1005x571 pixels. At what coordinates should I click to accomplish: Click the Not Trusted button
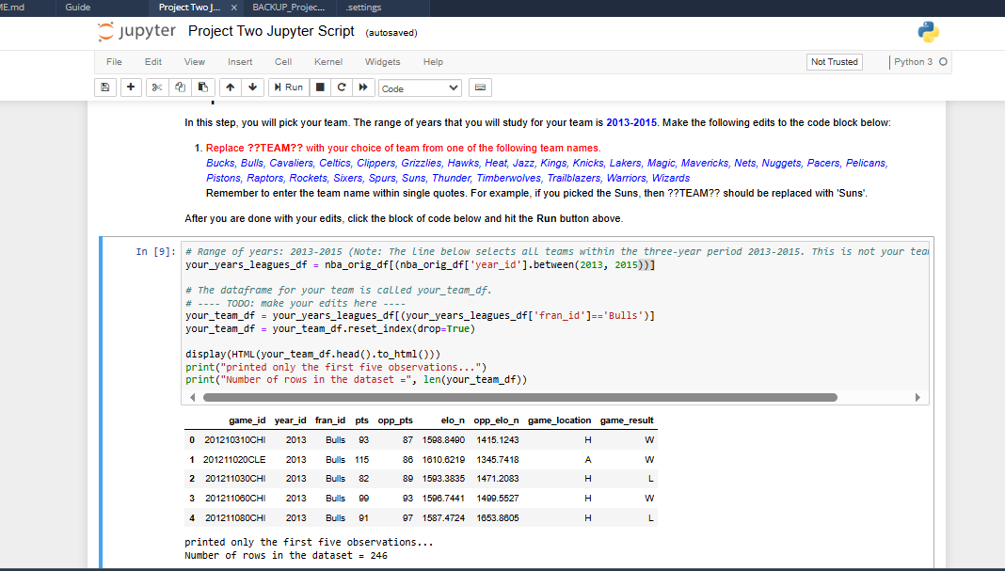point(835,62)
